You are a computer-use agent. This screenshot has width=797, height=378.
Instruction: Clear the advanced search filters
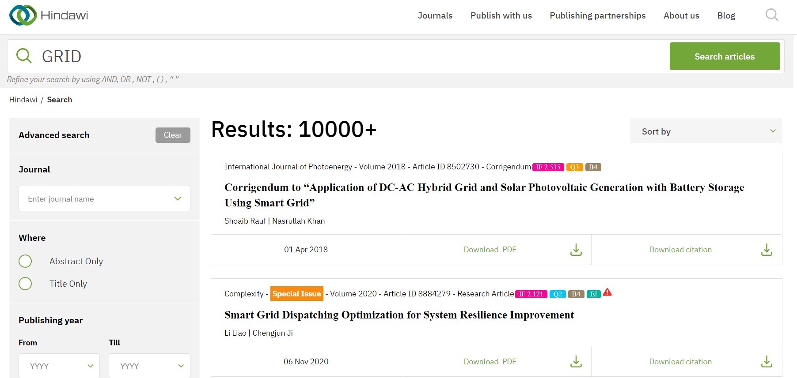click(173, 135)
